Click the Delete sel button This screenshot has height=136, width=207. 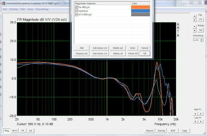118,48
